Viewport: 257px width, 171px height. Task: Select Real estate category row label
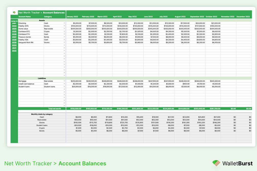click(x=42, y=120)
